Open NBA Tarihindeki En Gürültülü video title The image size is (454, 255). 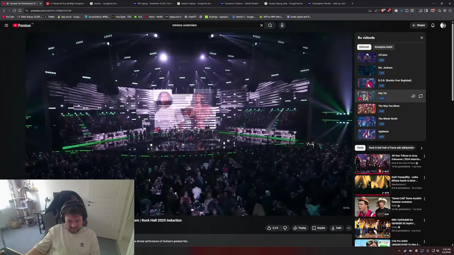pyautogui.click(x=404, y=222)
